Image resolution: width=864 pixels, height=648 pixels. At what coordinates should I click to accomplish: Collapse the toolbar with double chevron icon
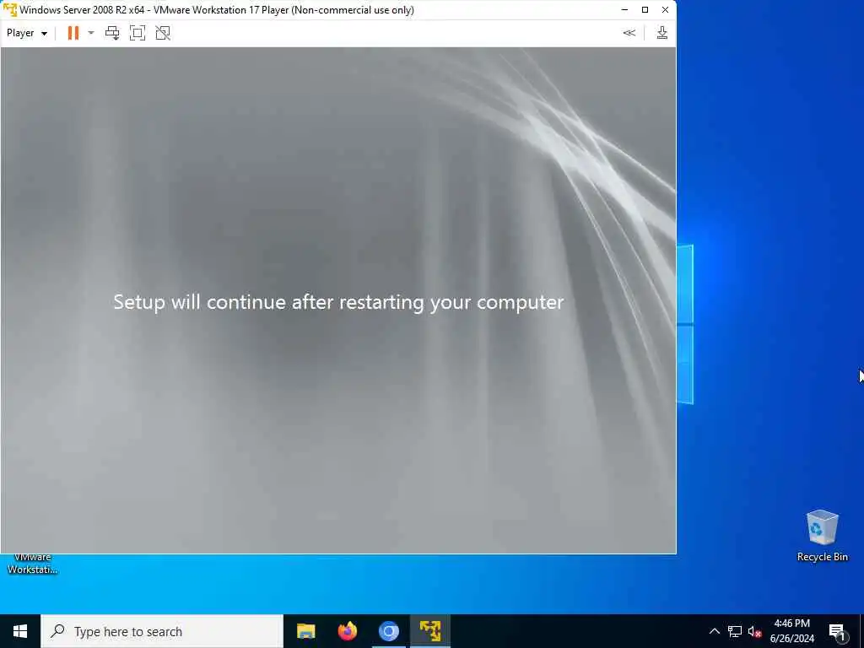(x=629, y=33)
